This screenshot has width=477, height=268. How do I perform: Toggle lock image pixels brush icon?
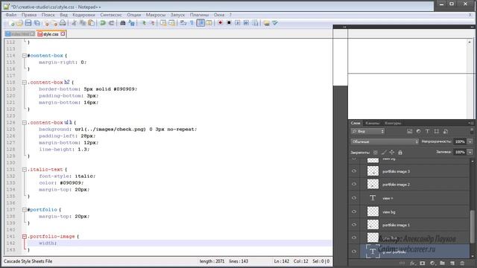pos(384,153)
